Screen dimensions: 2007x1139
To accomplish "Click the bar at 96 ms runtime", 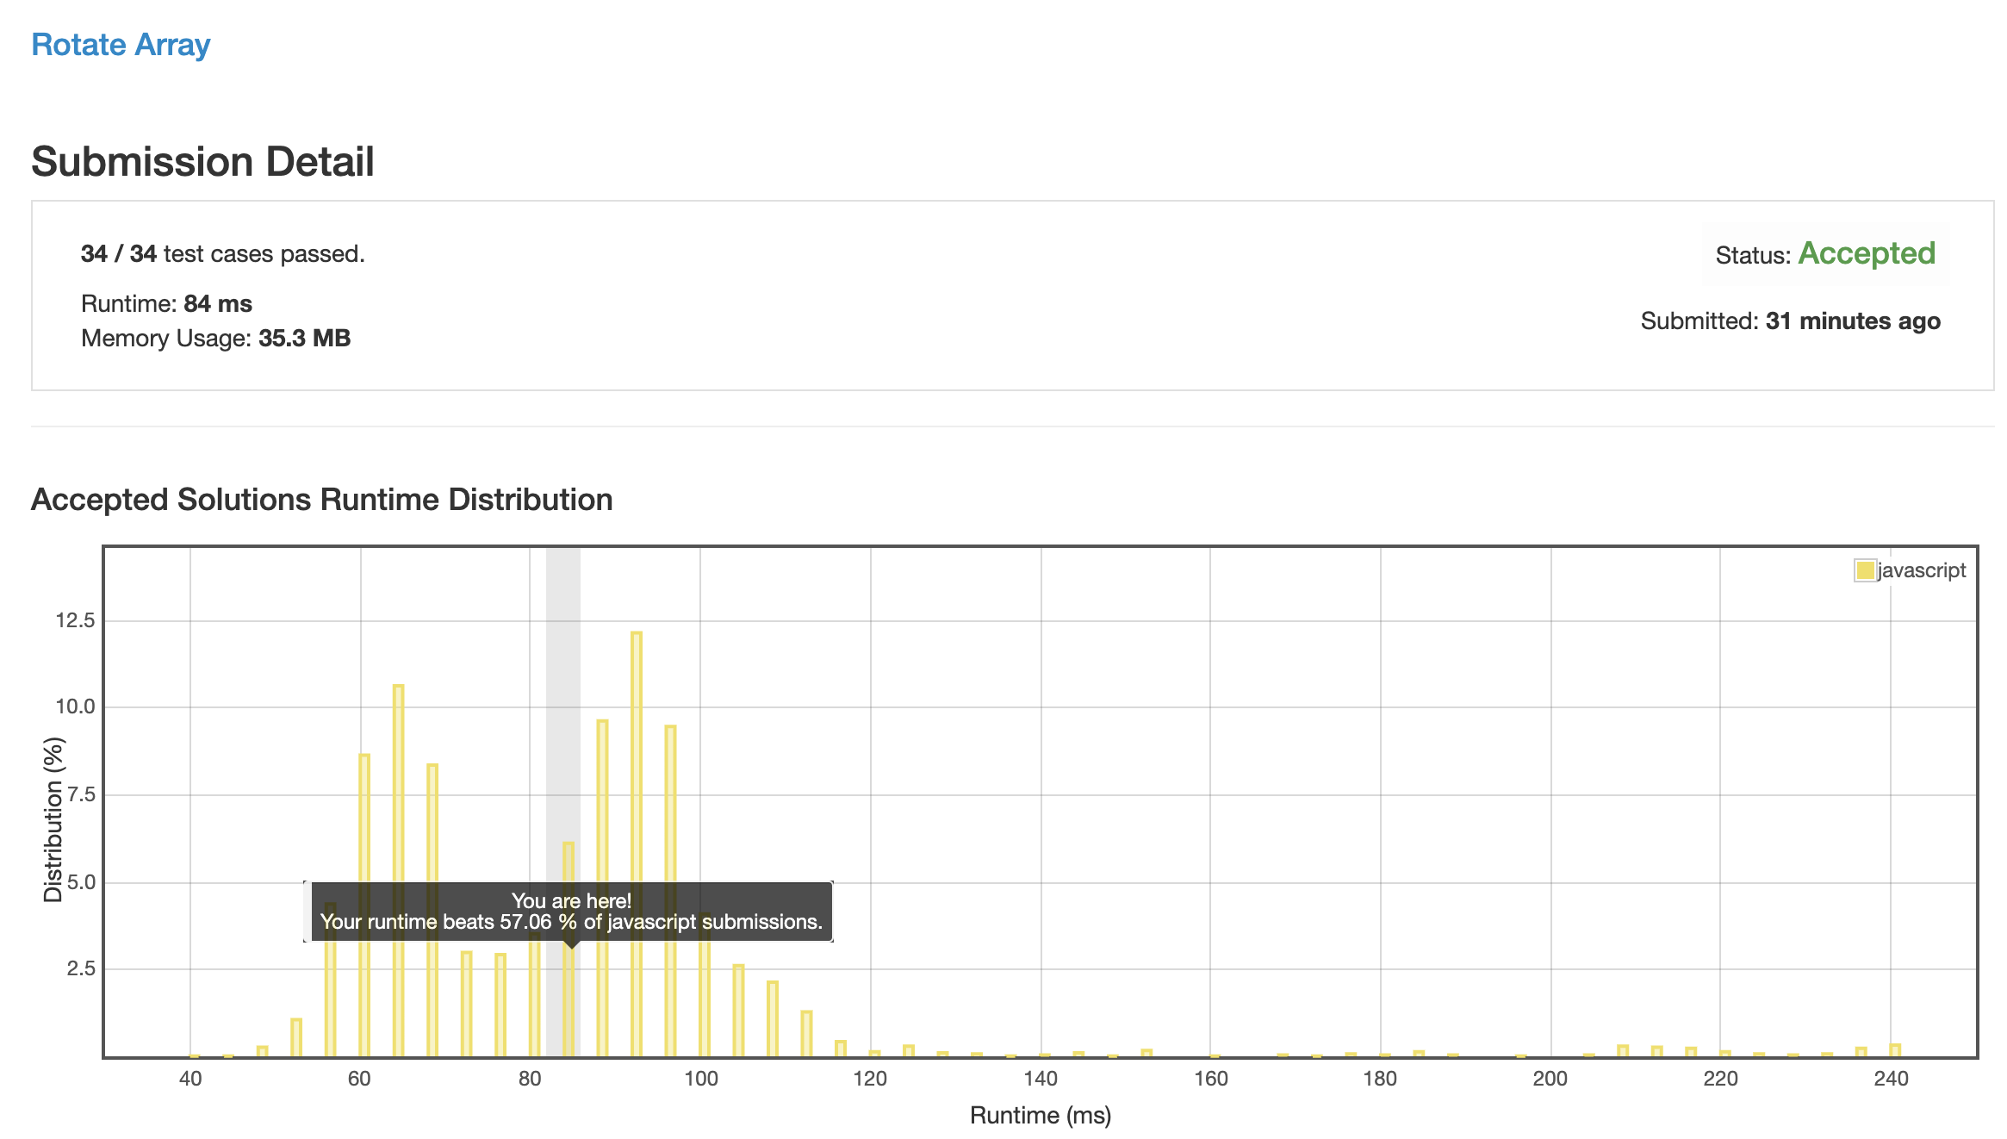I will click(x=671, y=891).
